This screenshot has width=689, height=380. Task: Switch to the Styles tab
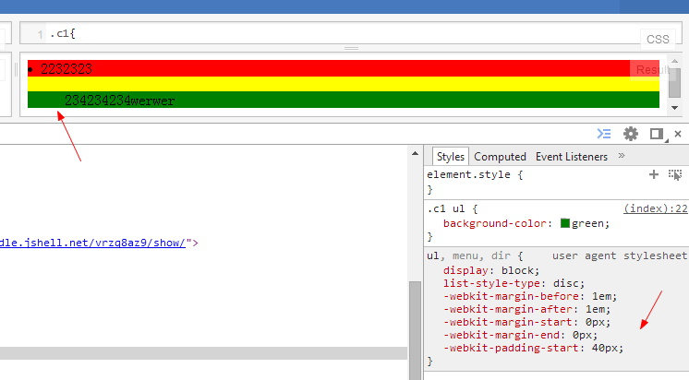coord(451,157)
